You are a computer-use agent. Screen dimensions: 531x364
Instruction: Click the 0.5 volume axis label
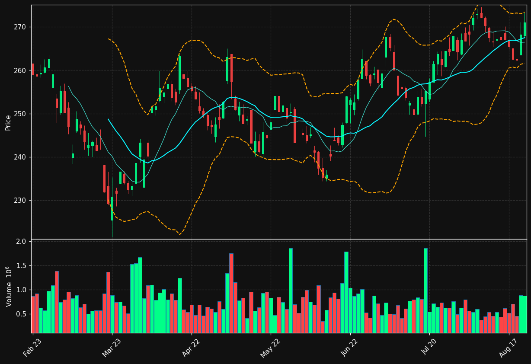(x=22, y=314)
